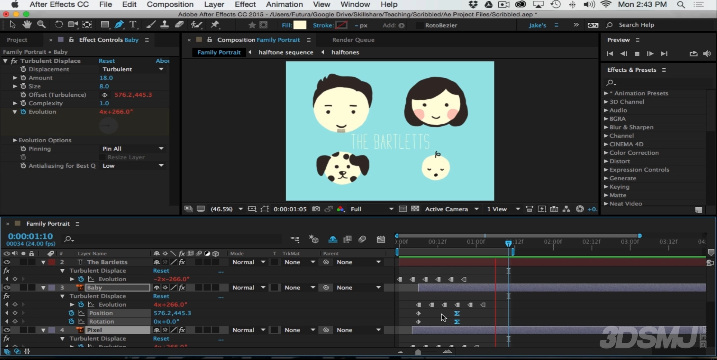Open the Render Queue tab
Screen dimensions: 717x360
pyautogui.click(x=353, y=40)
